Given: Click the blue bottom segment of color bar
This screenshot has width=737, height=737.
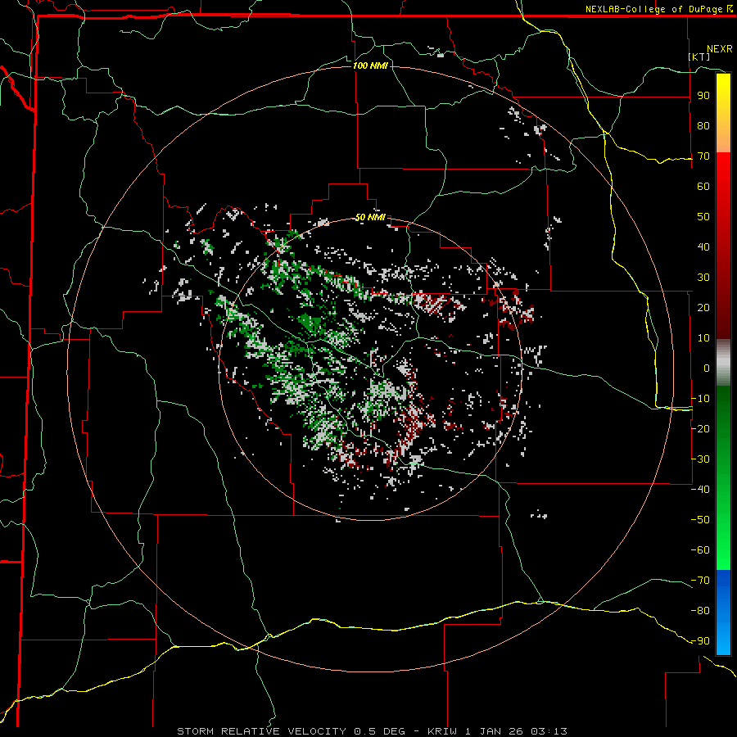Looking at the screenshot, I should click(723, 613).
